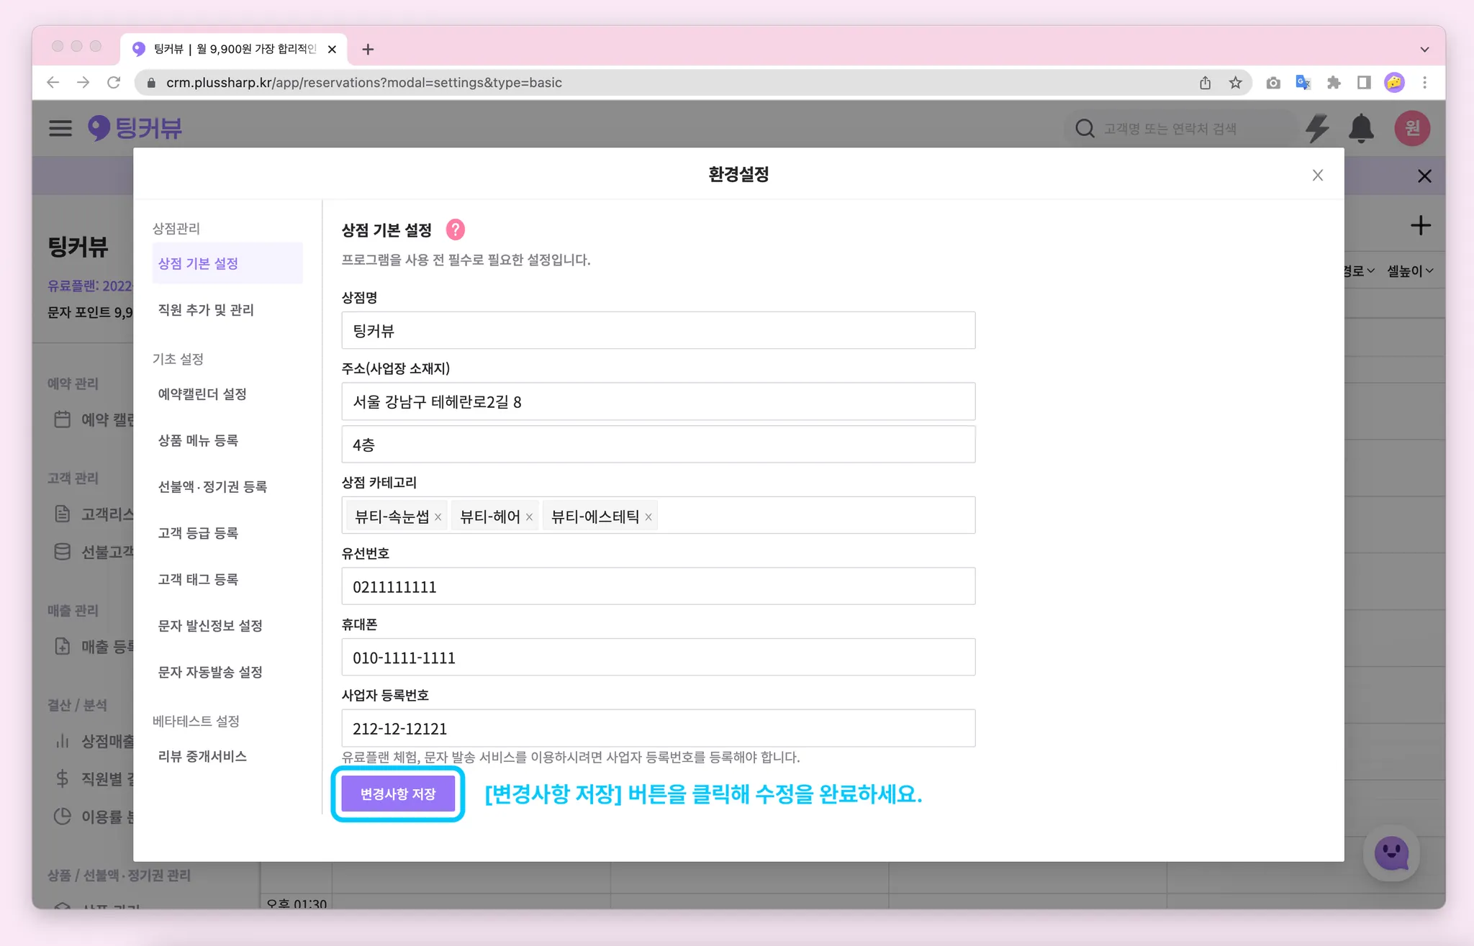Open the browser extensions puzzle icon

(1334, 83)
